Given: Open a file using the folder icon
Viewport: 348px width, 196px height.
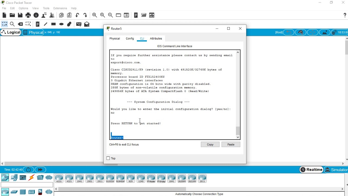Looking at the screenshot, I should coord(12,15).
